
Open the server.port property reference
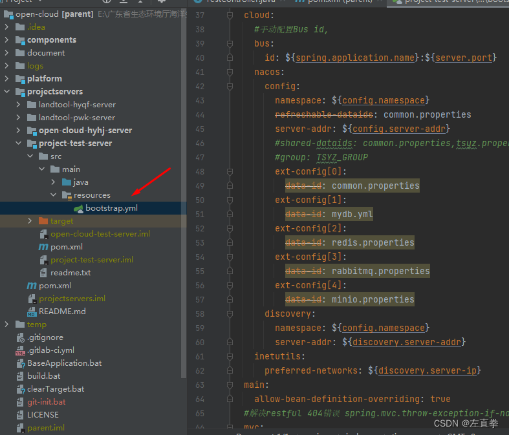pyautogui.click(x=464, y=58)
